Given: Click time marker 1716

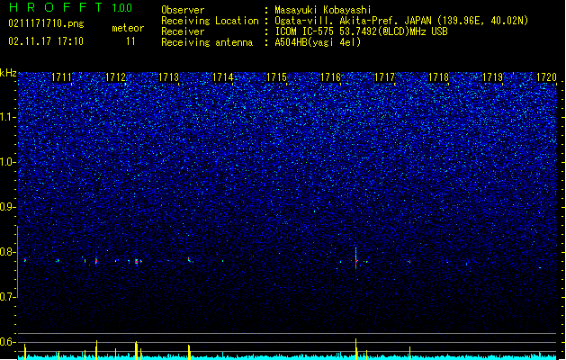Looking at the screenshot, I should click(x=330, y=77).
